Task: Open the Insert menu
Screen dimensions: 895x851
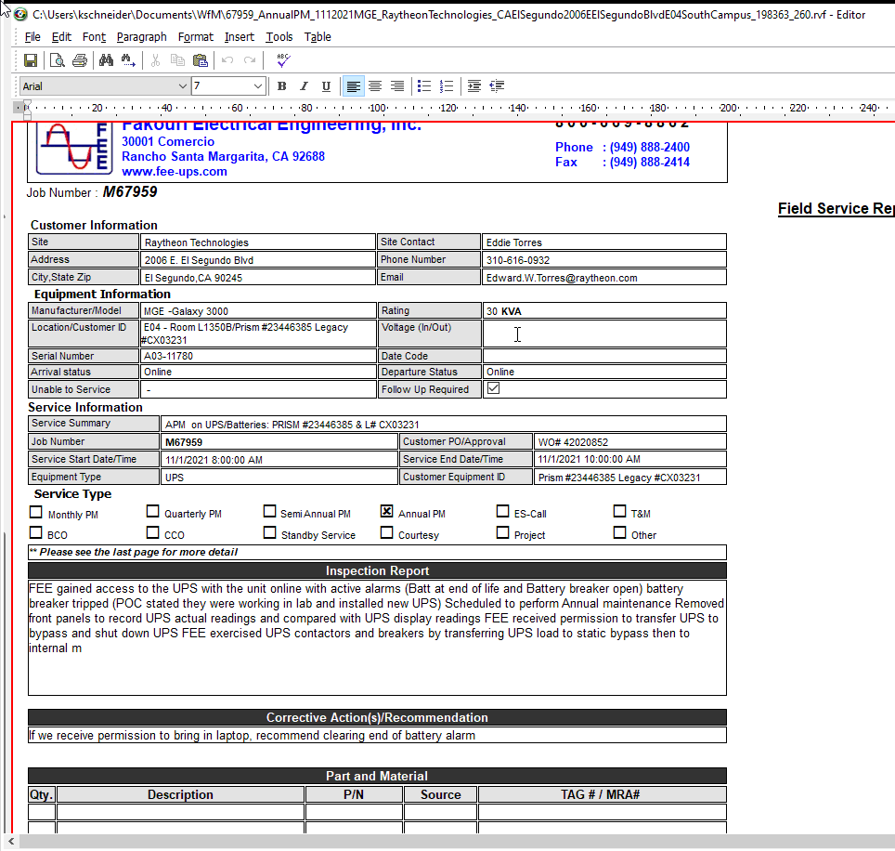Action: (240, 37)
